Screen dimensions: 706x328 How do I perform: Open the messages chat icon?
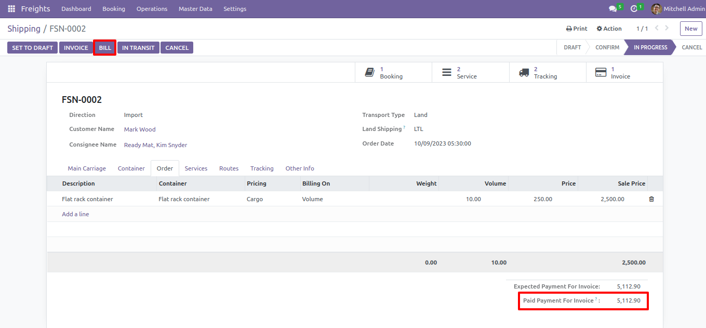tap(613, 9)
